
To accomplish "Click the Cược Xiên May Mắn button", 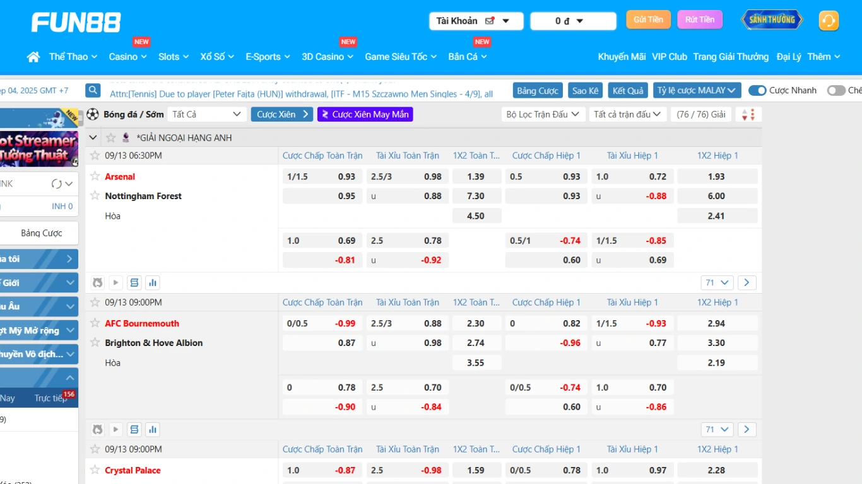I will (365, 115).
